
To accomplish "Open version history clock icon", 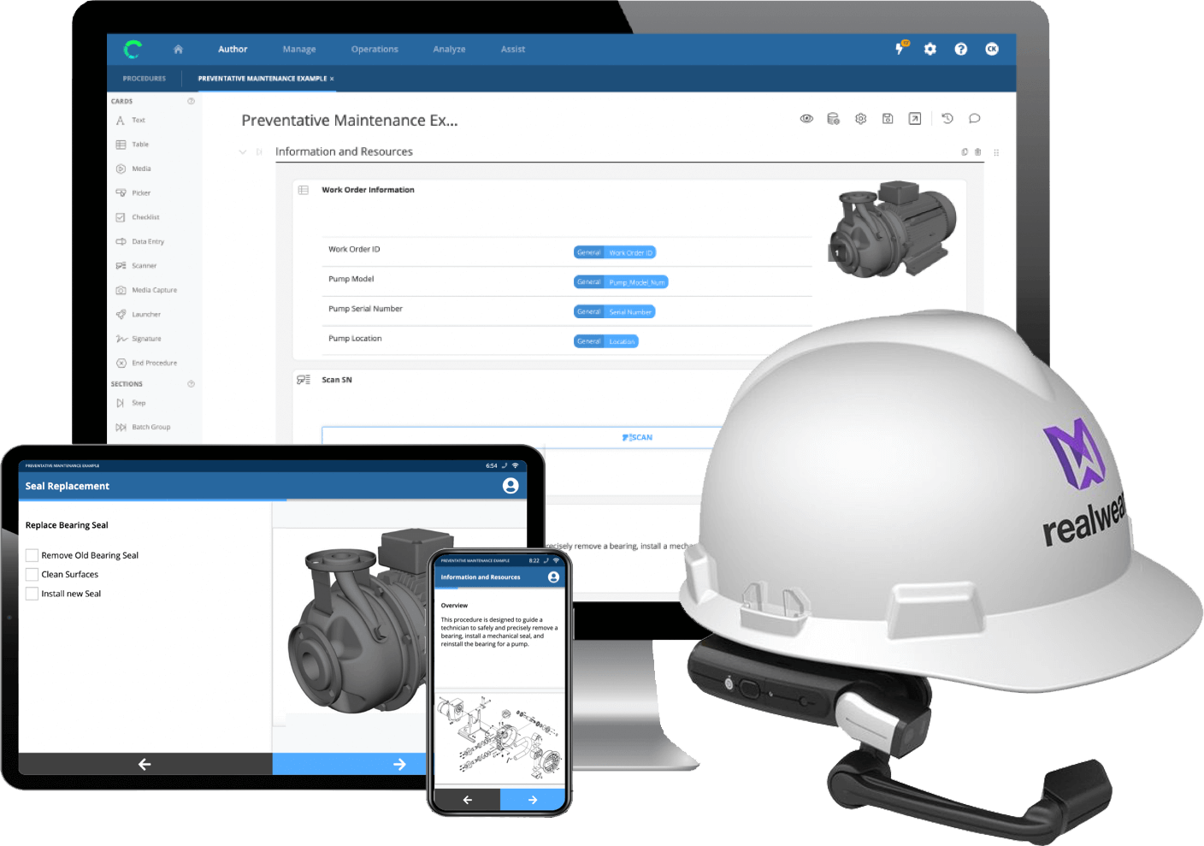I will pyautogui.click(x=947, y=119).
